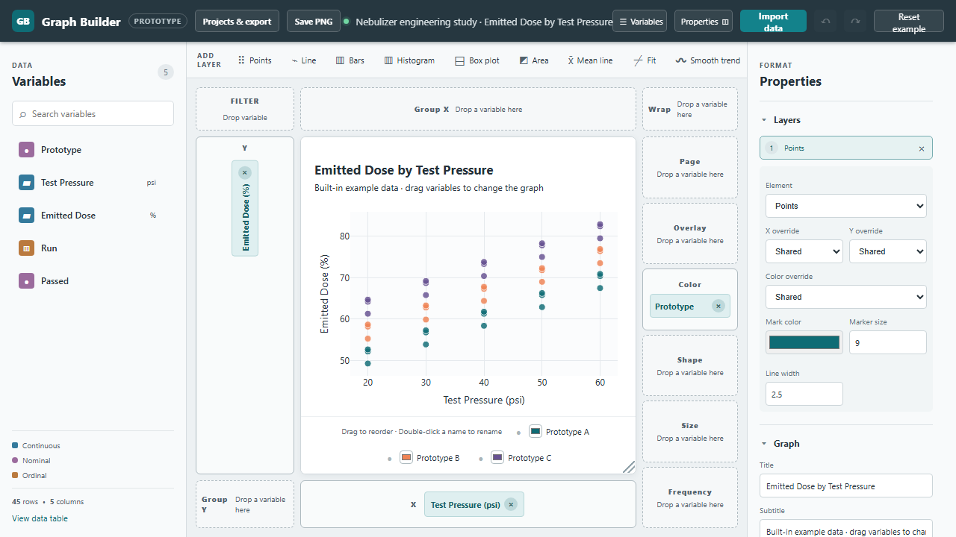Screen dimensions: 956x537
Task: Add an Area layer
Action: [x=534, y=60]
